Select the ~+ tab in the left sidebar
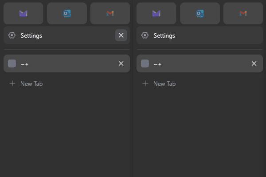 pos(66,64)
